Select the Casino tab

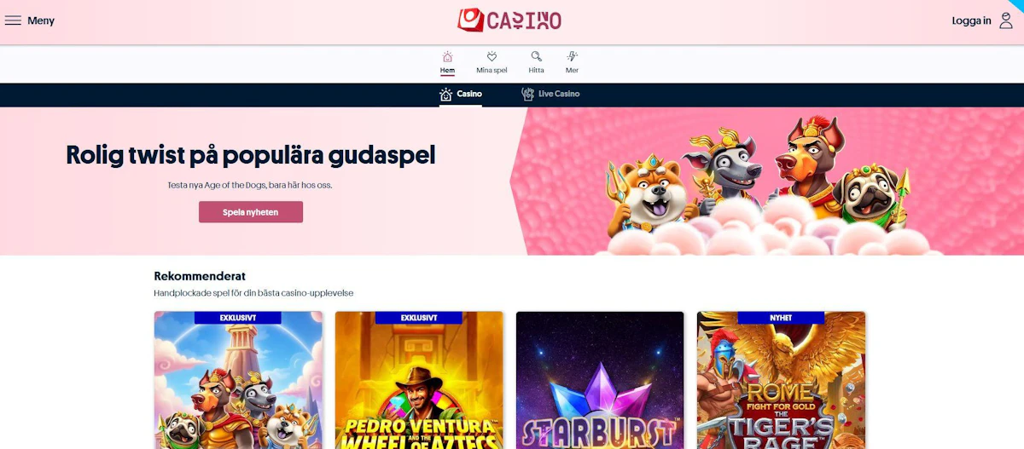click(x=461, y=94)
